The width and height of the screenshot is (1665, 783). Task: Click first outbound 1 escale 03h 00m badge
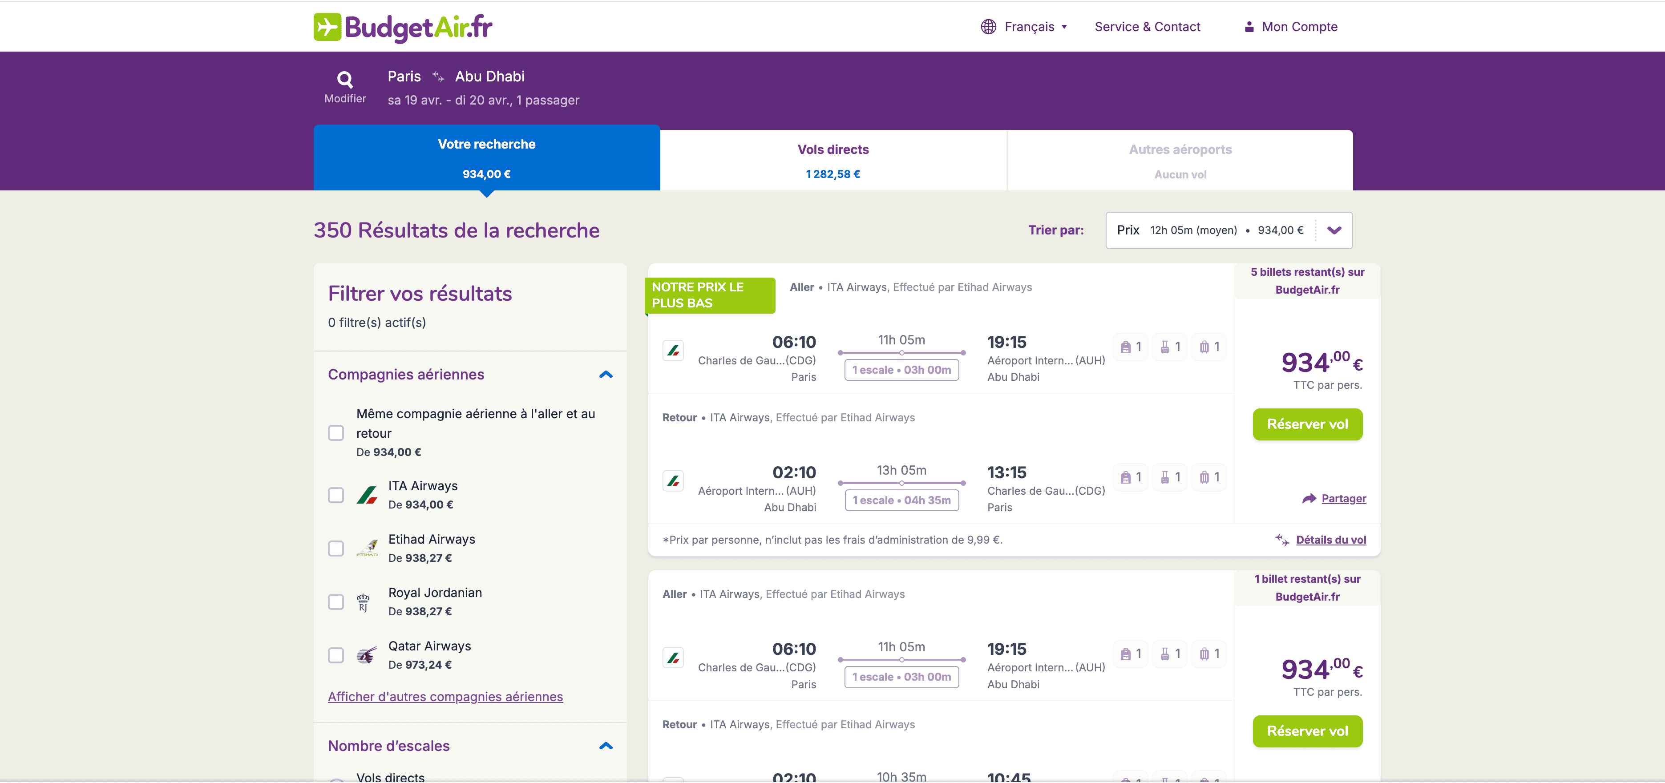(901, 370)
